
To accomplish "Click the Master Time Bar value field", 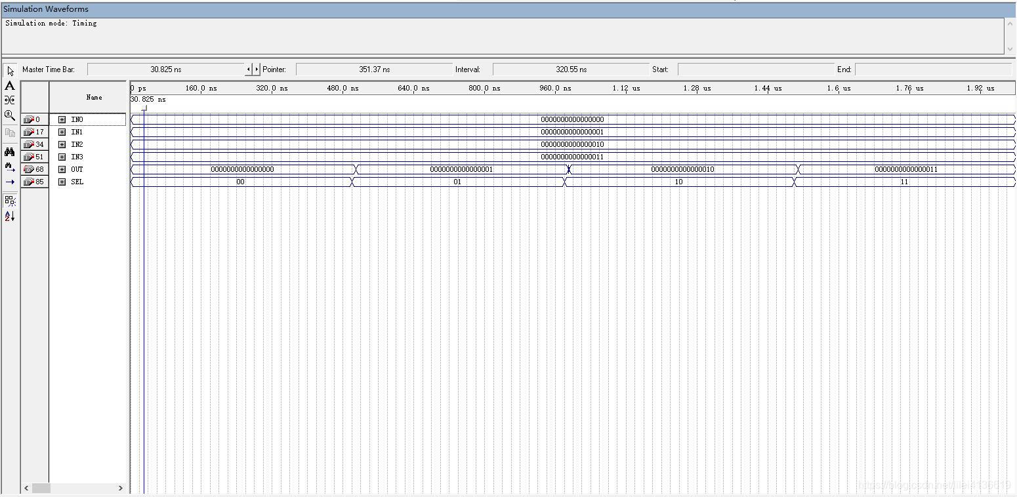I will click(166, 70).
